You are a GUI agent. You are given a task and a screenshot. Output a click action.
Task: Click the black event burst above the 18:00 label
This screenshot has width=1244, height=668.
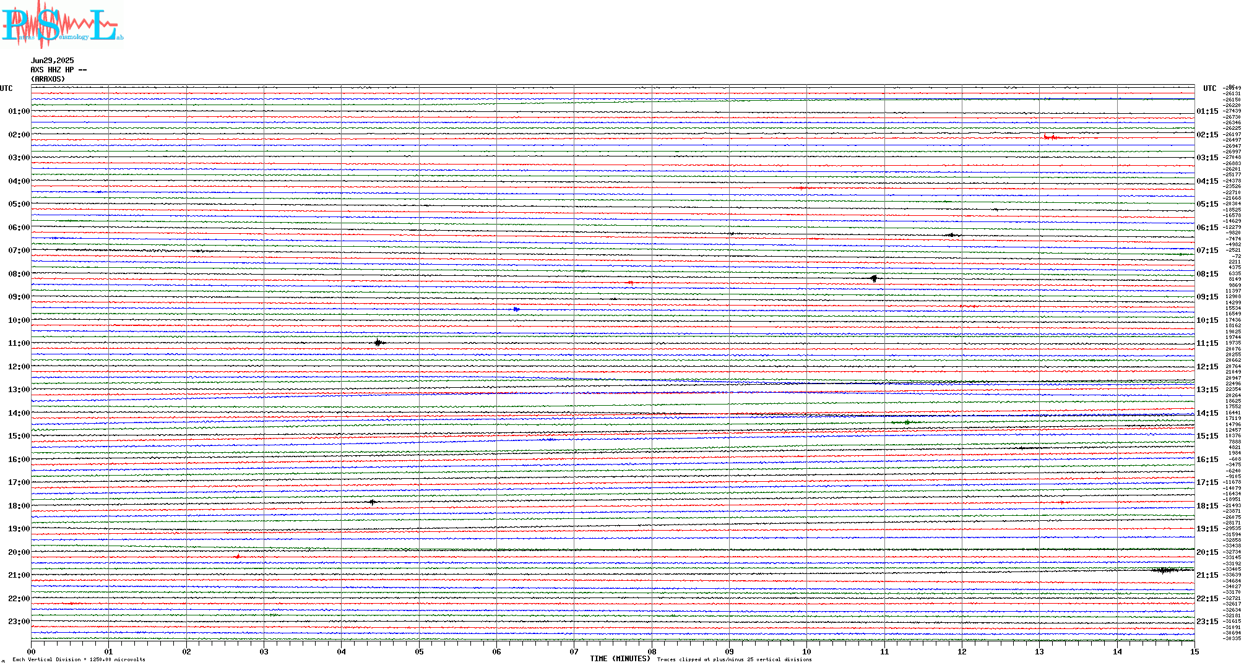[x=372, y=502]
